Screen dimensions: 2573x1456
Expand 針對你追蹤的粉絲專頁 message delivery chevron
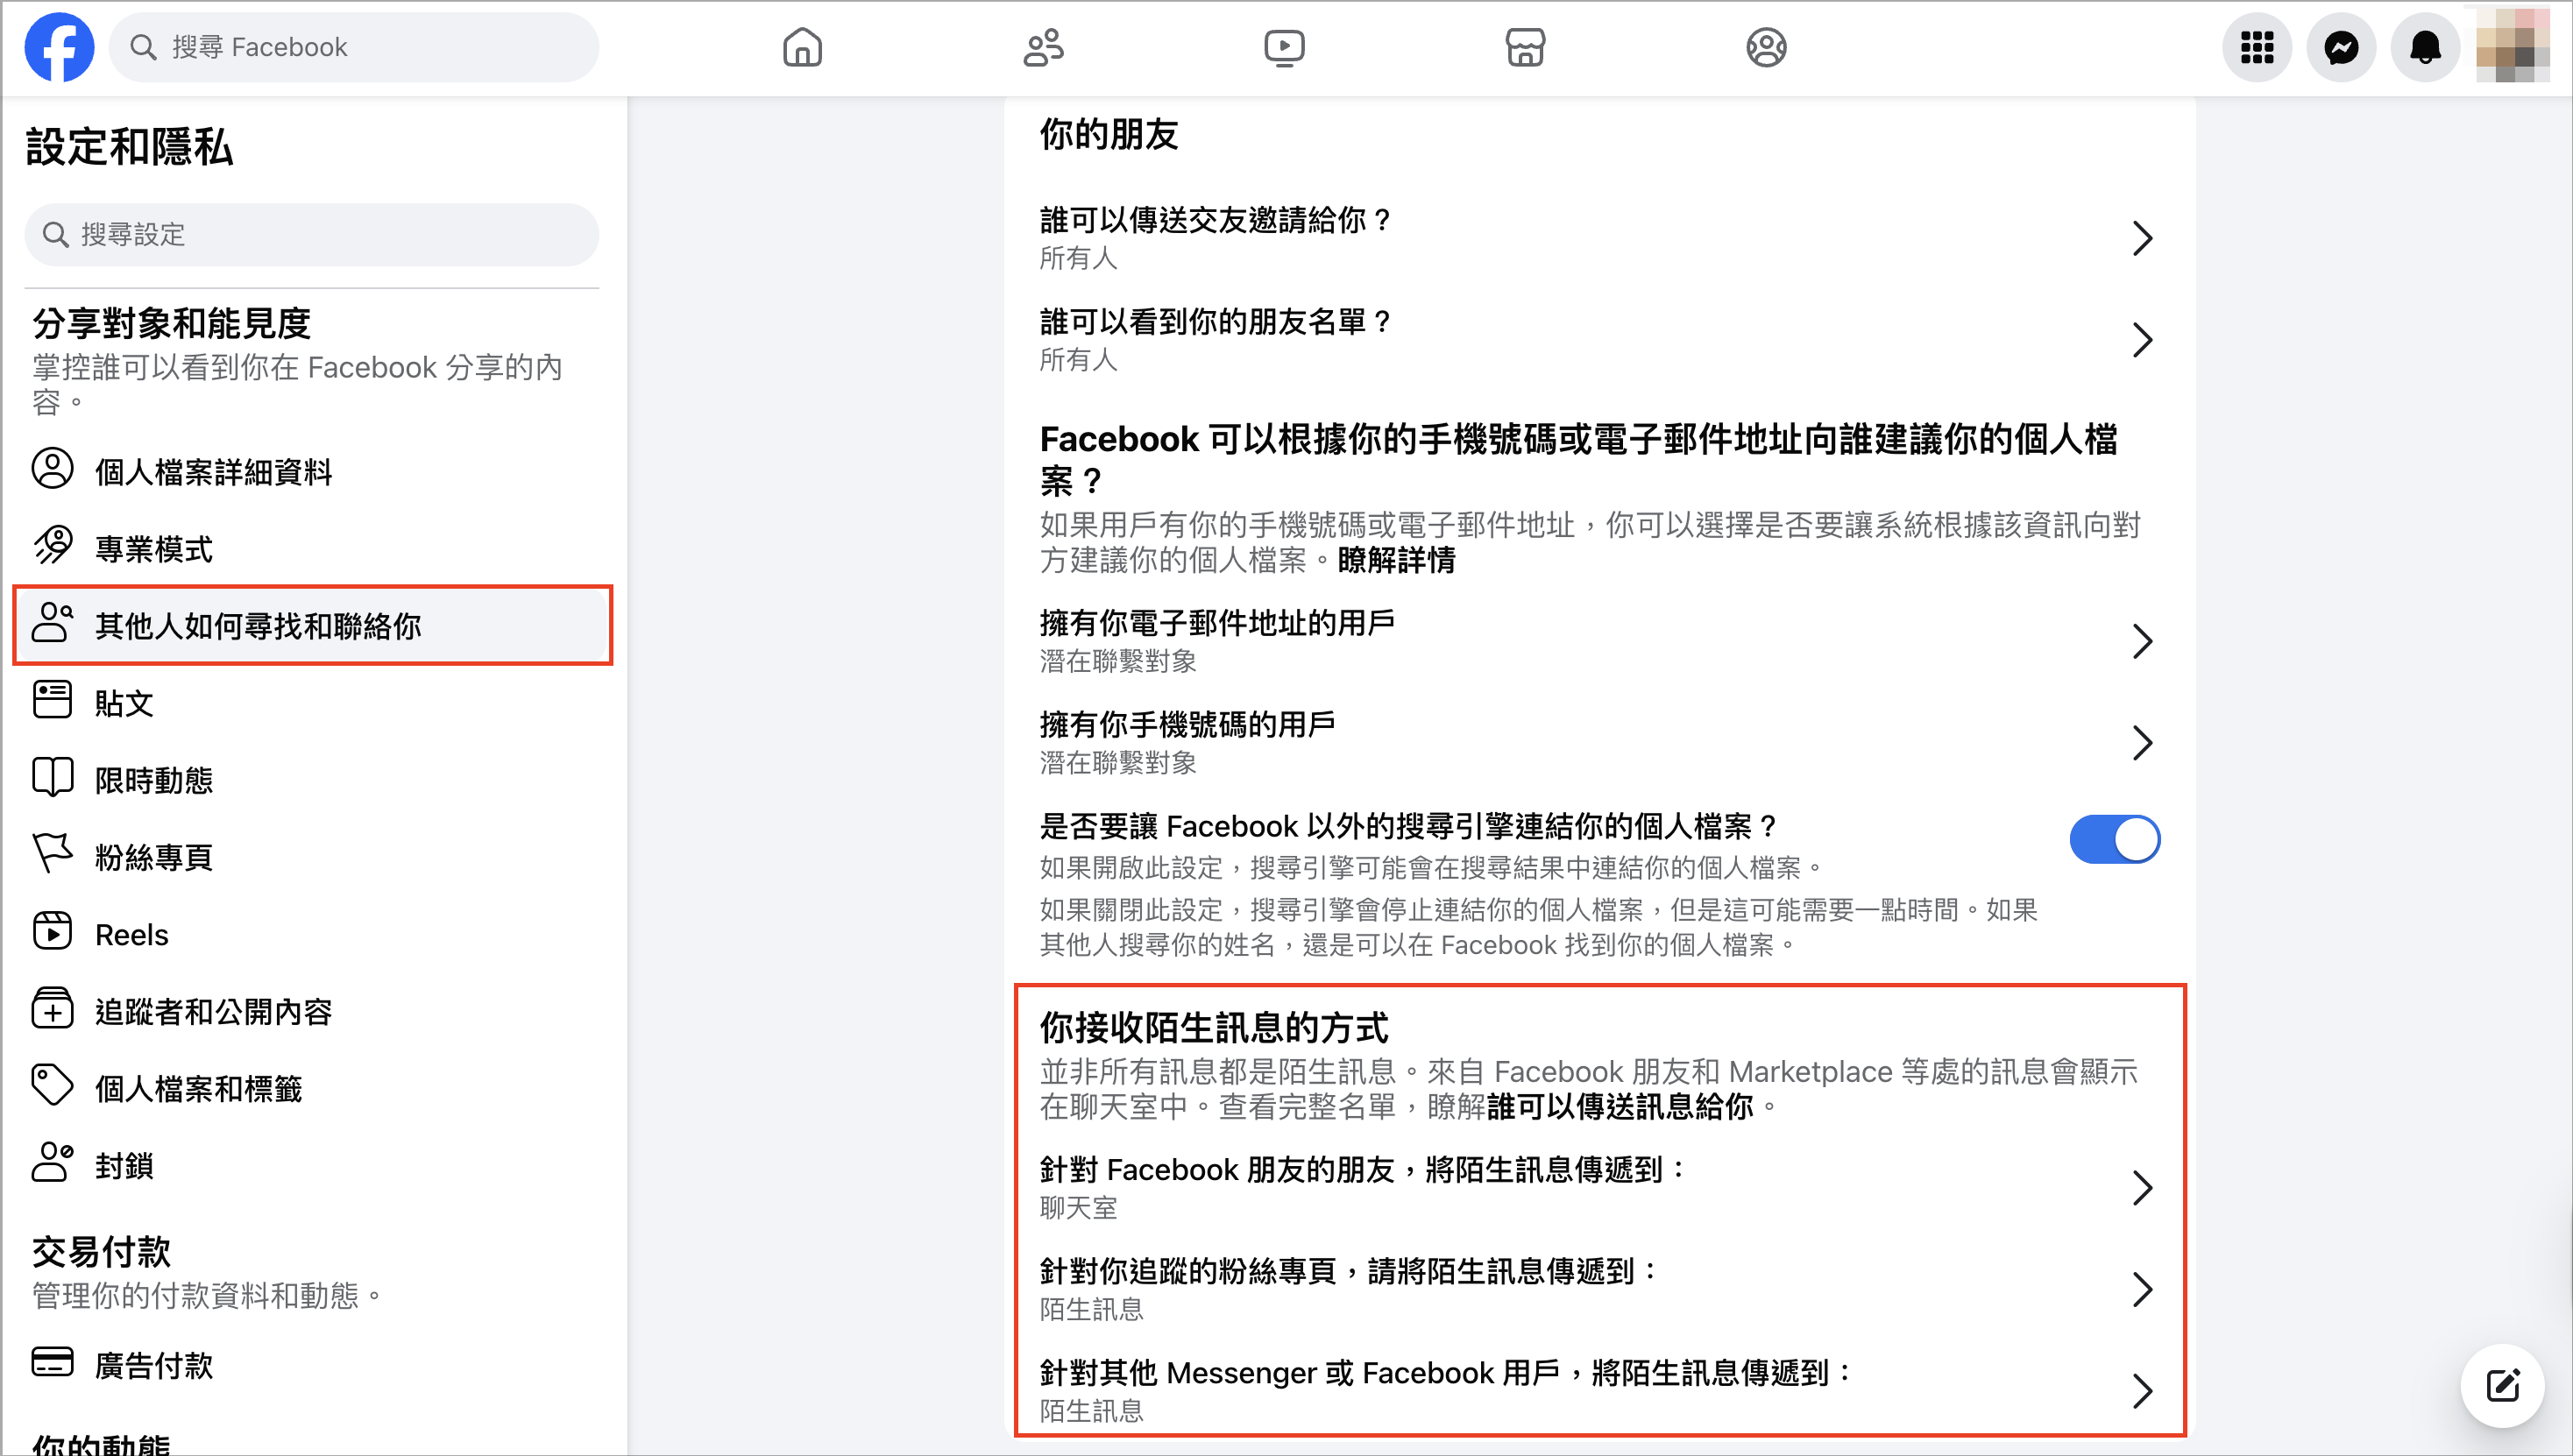tap(2142, 1289)
